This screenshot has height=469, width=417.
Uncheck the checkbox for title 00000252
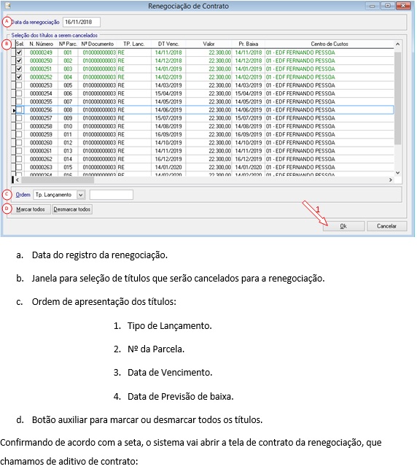click(19, 77)
